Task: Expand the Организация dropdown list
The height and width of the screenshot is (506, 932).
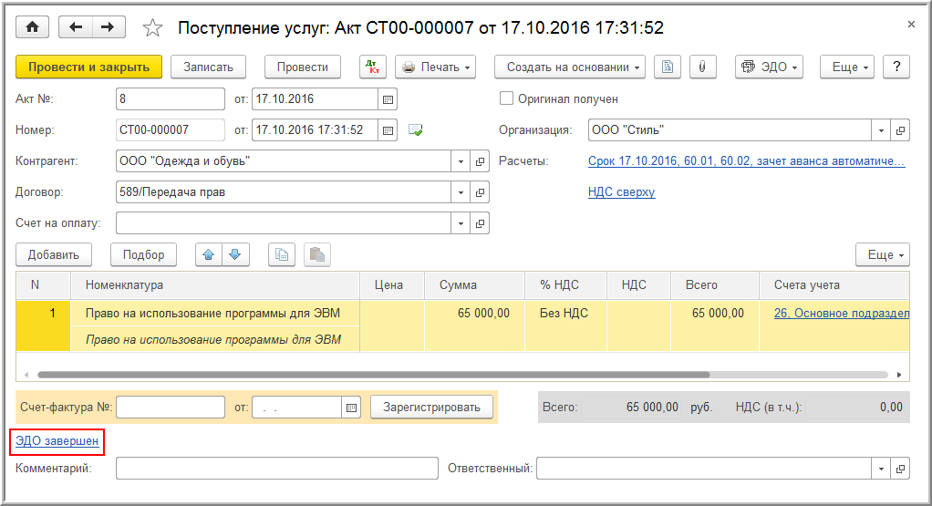Action: pyautogui.click(x=881, y=130)
